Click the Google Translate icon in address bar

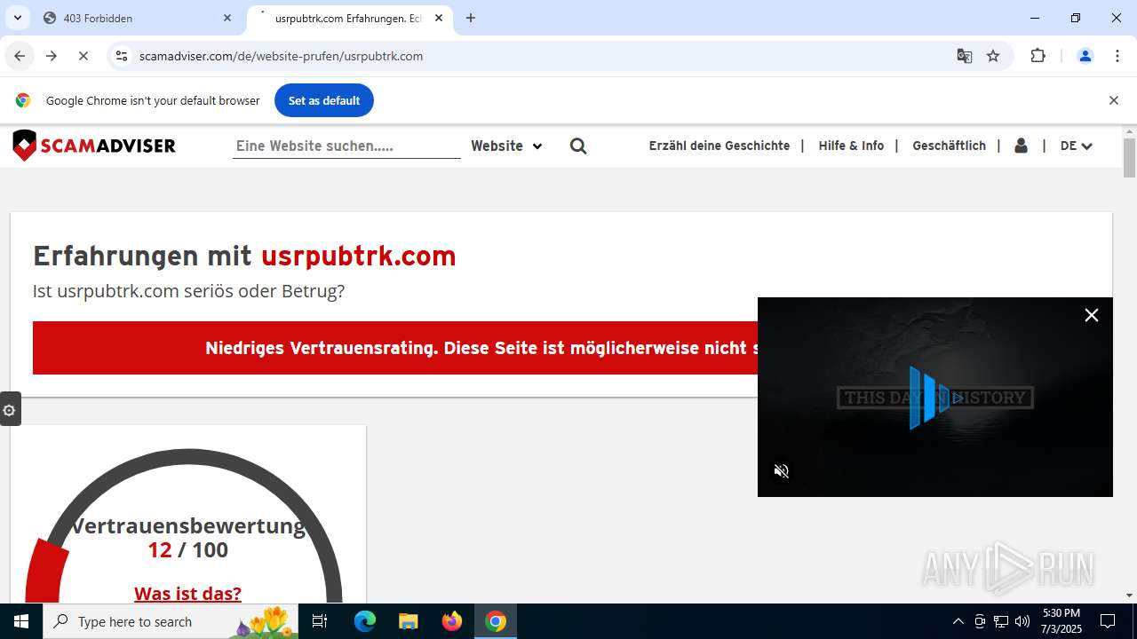point(964,56)
